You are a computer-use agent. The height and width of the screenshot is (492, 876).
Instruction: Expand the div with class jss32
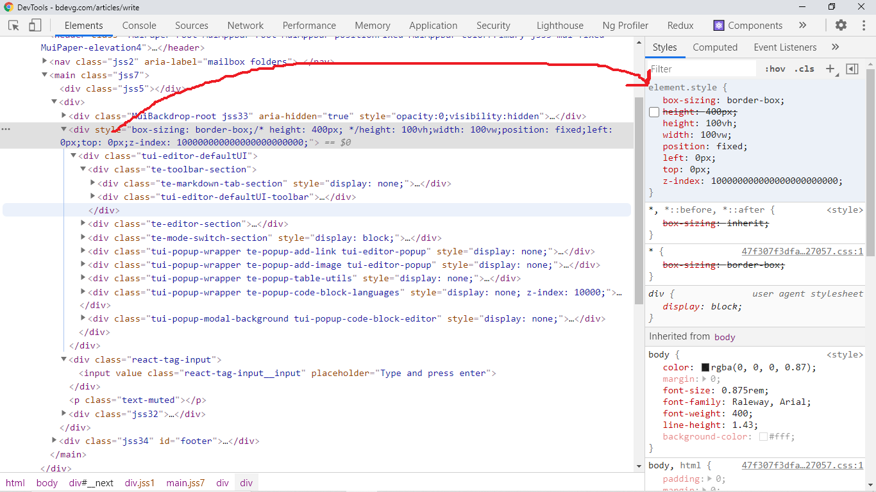[63, 414]
